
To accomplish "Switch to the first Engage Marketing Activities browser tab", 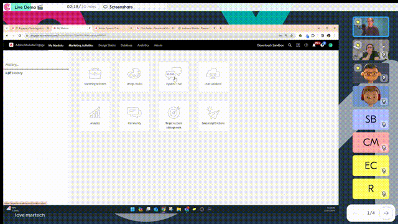I will click(30, 28).
